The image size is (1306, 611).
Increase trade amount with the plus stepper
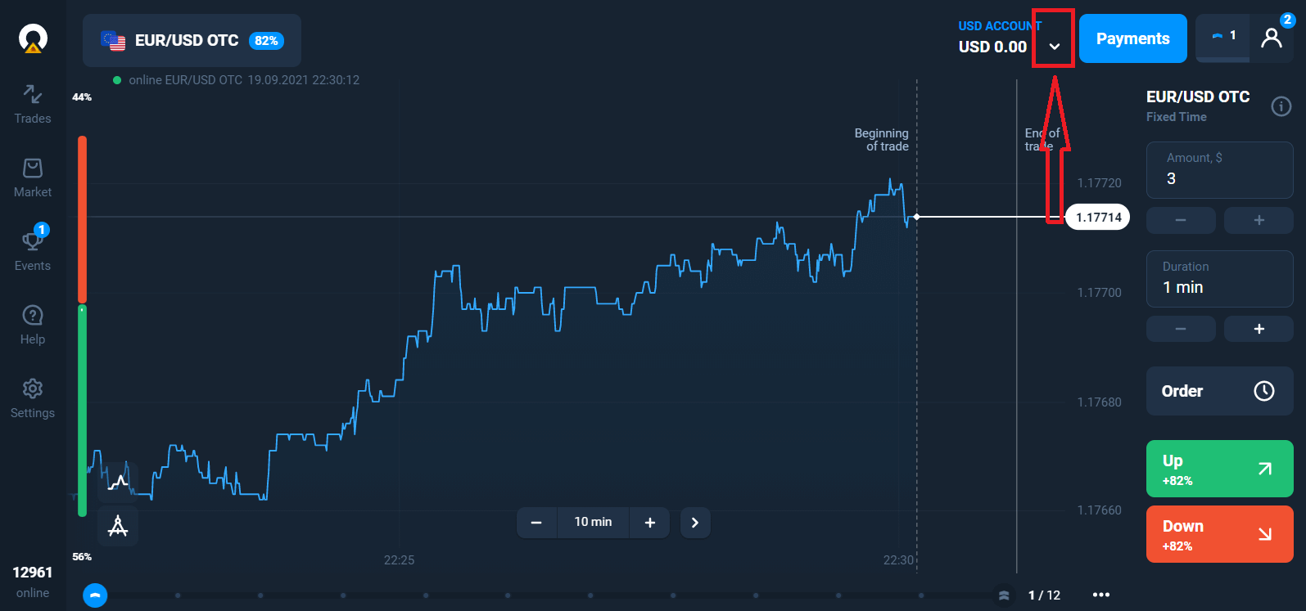[1259, 220]
